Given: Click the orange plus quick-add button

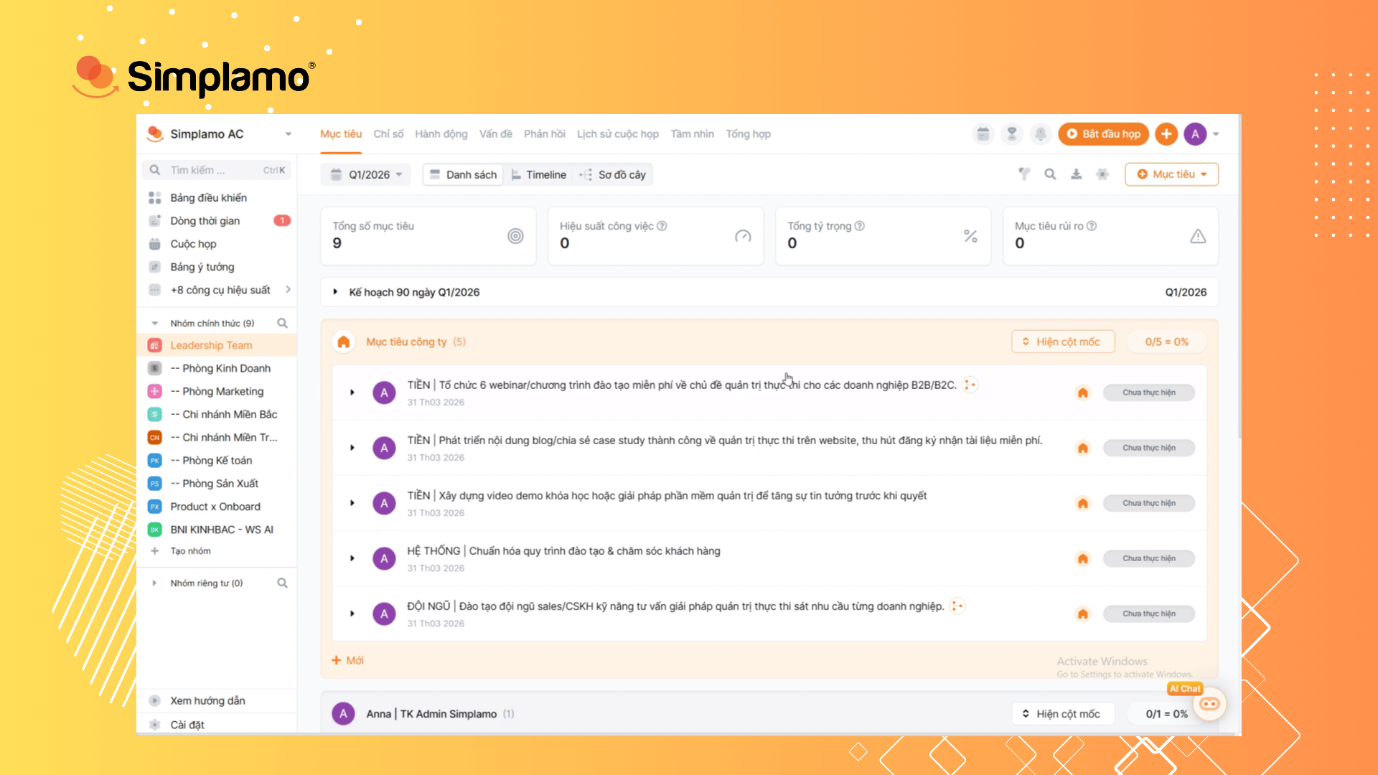Looking at the screenshot, I should (x=1166, y=134).
